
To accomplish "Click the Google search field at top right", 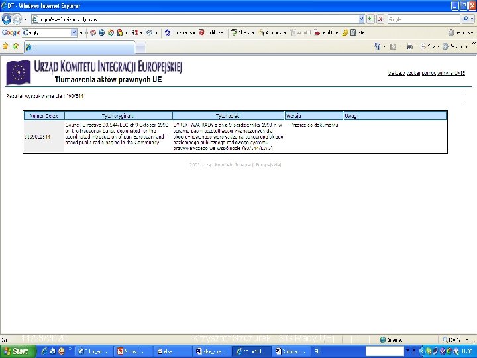I will 423,19.
